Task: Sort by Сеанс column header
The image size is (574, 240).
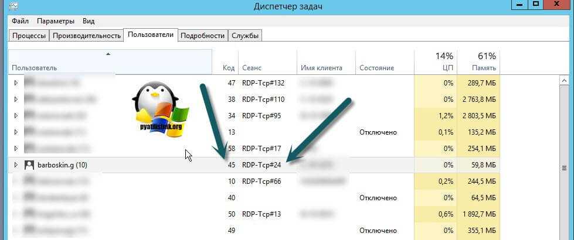Action: pyautogui.click(x=267, y=61)
